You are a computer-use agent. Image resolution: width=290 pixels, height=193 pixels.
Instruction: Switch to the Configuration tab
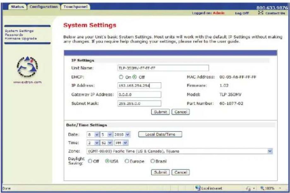44,7
